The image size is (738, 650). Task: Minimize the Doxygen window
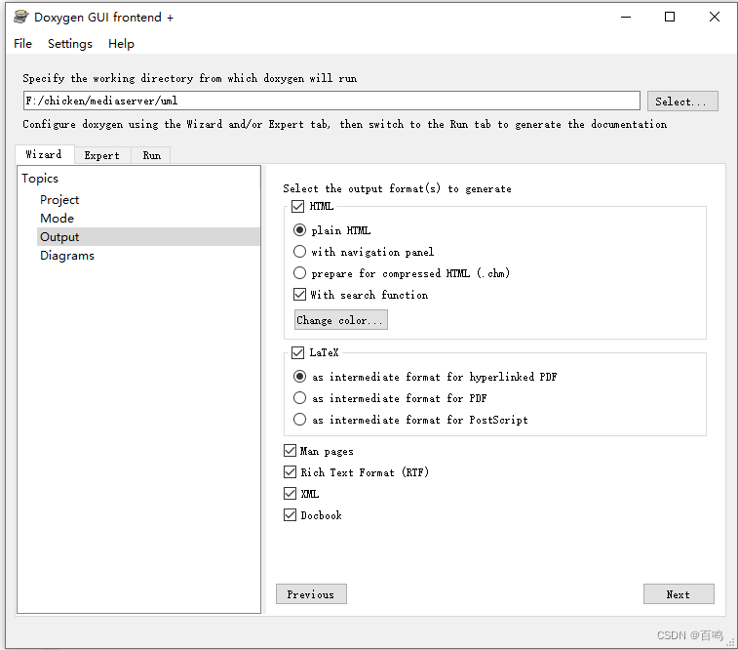click(626, 17)
